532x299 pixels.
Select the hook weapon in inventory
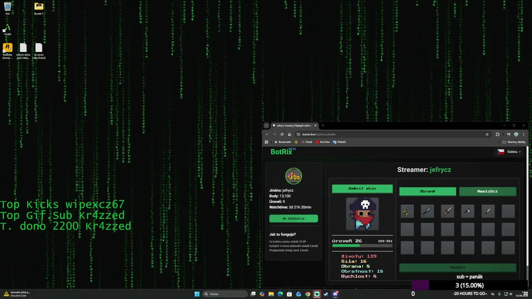[407, 211]
